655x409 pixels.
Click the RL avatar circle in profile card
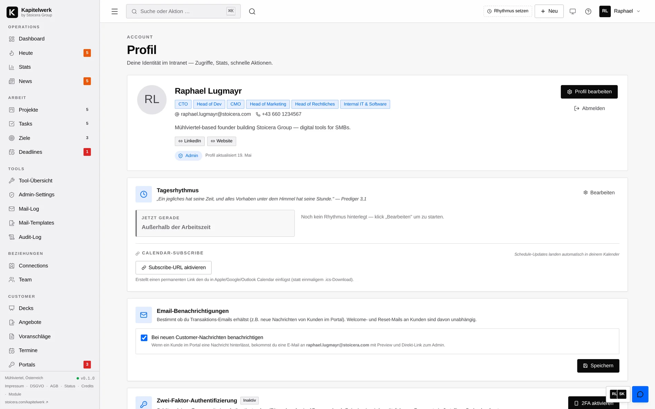[152, 99]
